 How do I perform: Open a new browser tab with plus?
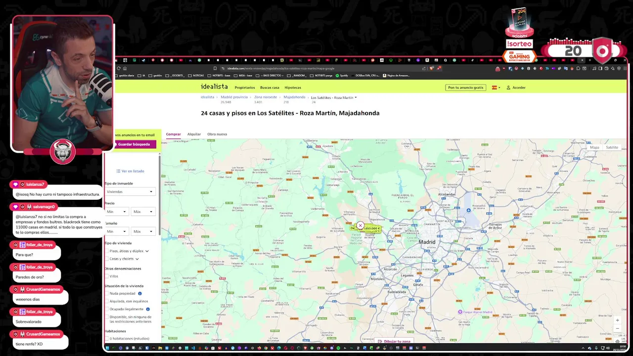pyautogui.click(x=589, y=60)
